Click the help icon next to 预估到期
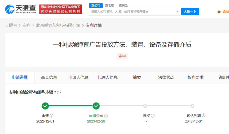The image size is (229, 134). click(x=204, y=115)
